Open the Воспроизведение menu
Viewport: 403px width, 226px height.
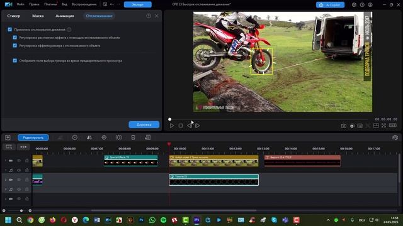click(84, 4)
